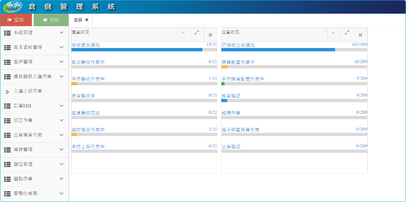The height and width of the screenshot is (202, 406).
Task: Expand the 基本資料管理 menu
Action: 34,47
